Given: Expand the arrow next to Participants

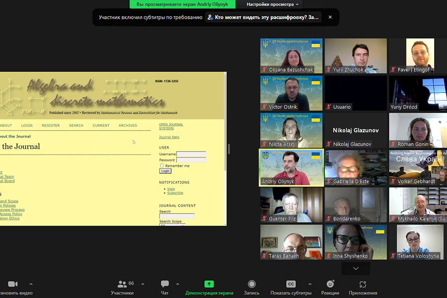Looking at the screenshot, I should (143, 284).
